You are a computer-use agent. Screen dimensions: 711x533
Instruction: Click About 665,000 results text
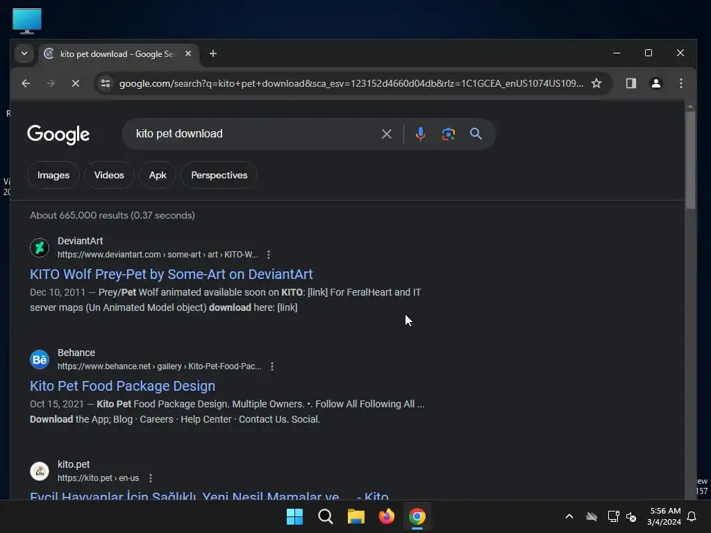click(x=112, y=215)
